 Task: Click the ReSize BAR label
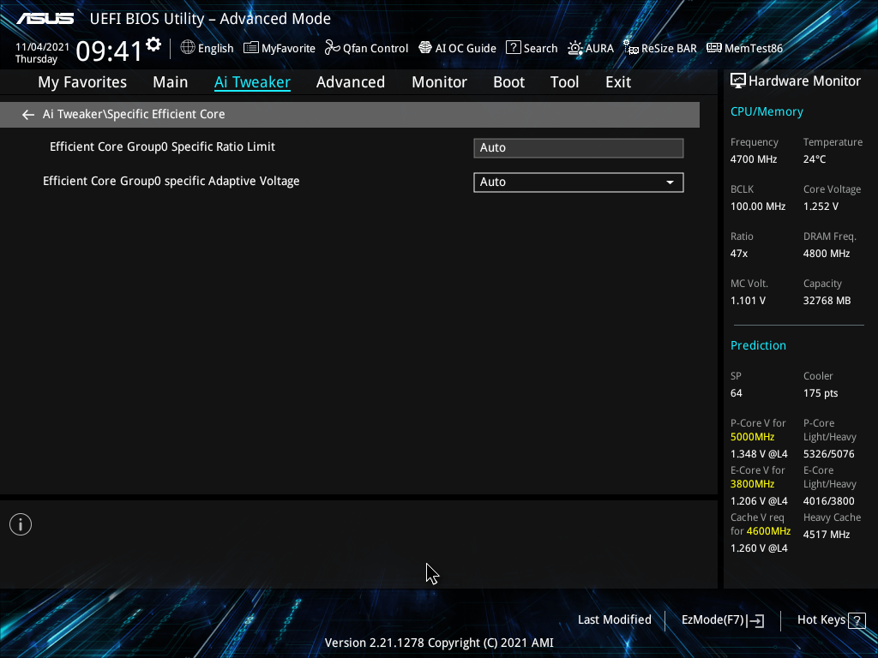point(669,49)
